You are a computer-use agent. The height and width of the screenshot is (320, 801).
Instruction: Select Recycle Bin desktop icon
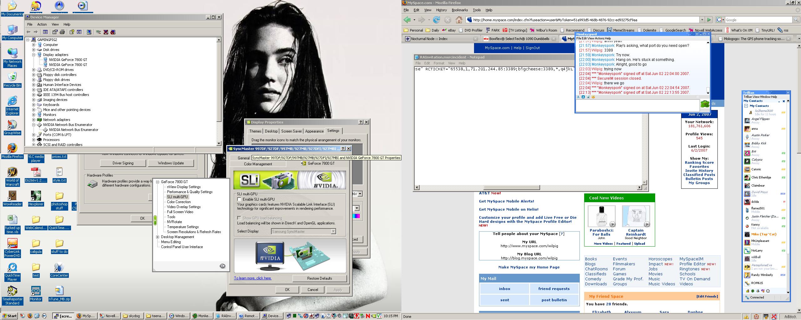tap(12, 80)
